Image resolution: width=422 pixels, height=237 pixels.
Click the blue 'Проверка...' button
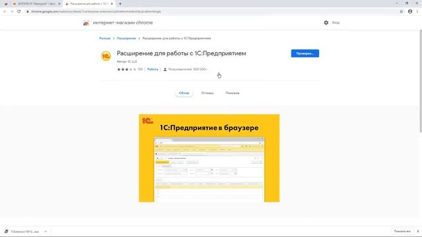(x=305, y=53)
